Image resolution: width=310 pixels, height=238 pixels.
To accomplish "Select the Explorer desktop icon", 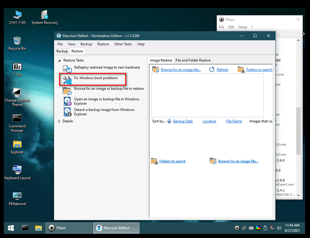I will click(x=17, y=147).
